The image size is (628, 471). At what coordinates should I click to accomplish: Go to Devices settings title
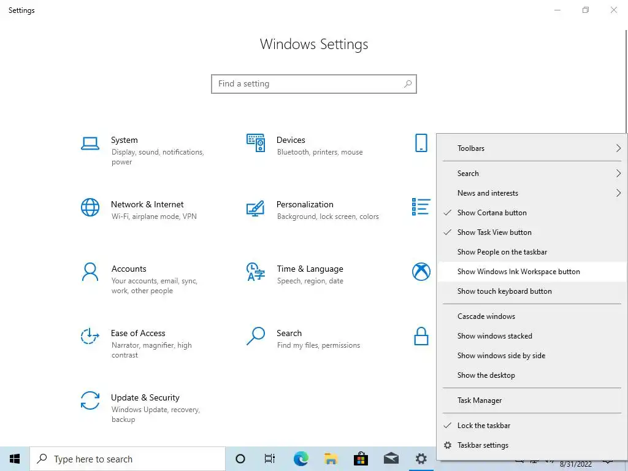coord(291,140)
